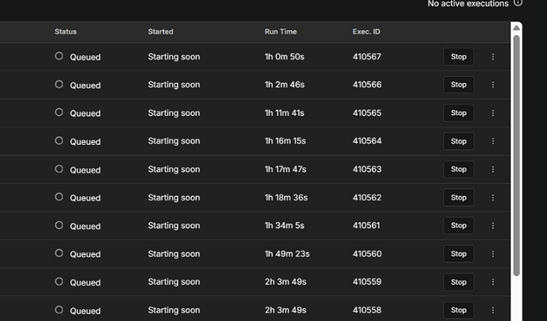Expand options menu for execution 410562
547x321 pixels.
(493, 197)
